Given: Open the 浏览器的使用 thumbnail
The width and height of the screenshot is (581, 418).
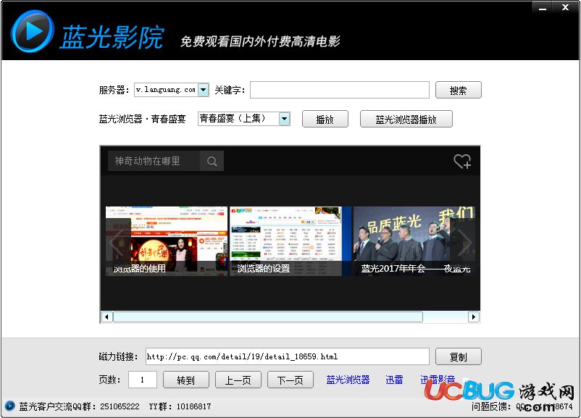Looking at the screenshot, I should tap(167, 241).
